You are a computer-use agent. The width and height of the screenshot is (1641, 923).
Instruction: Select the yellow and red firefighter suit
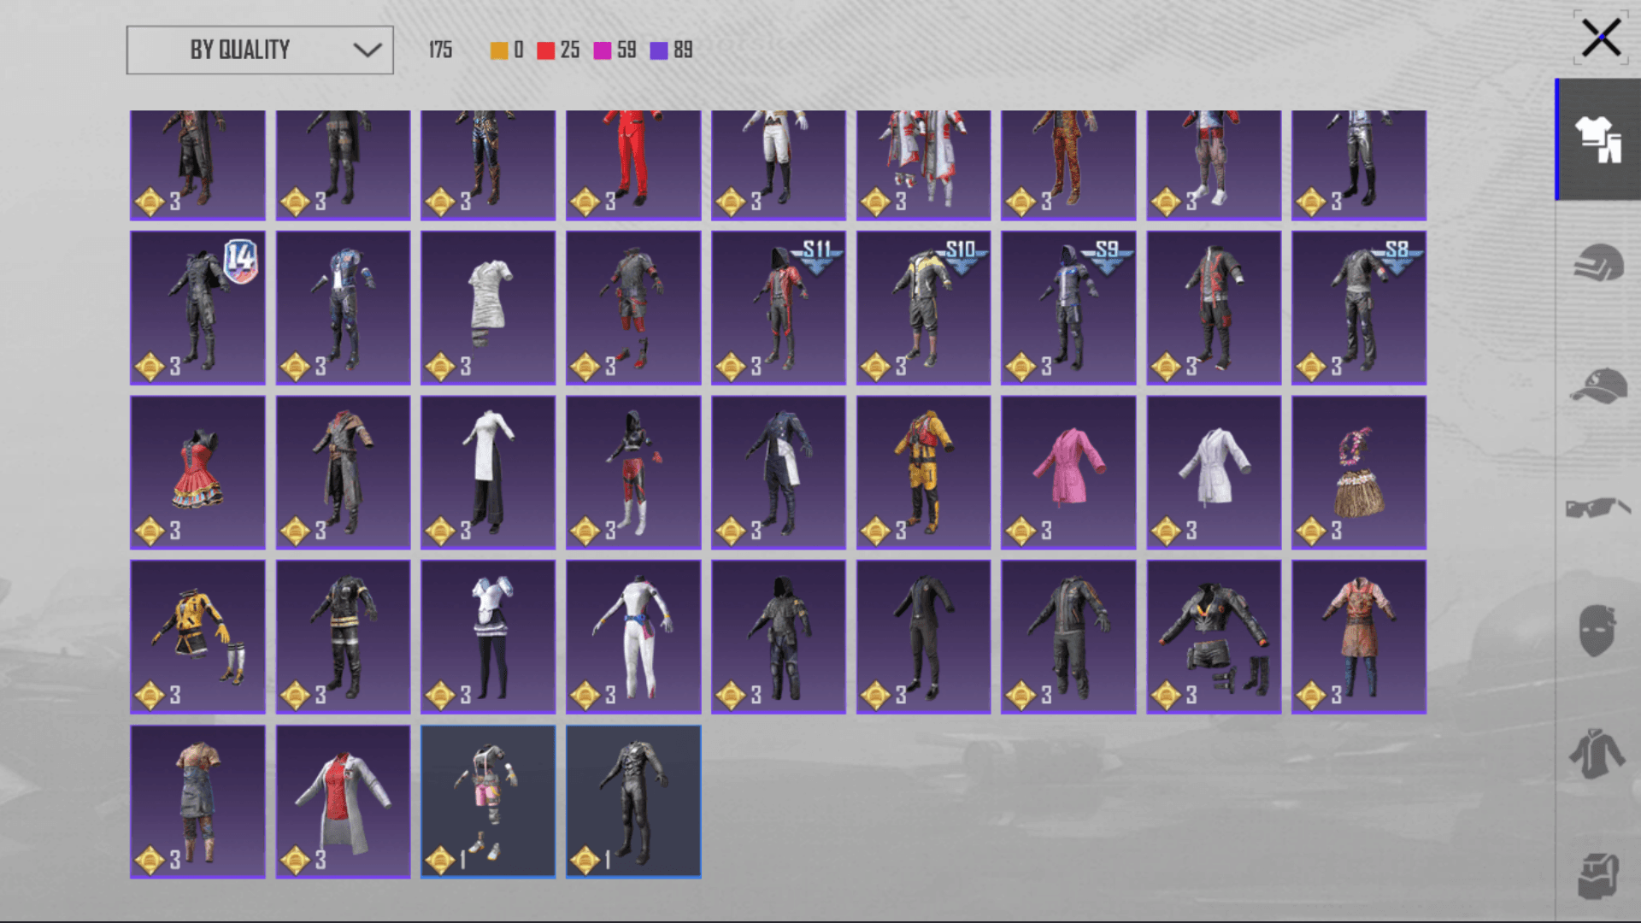click(923, 472)
